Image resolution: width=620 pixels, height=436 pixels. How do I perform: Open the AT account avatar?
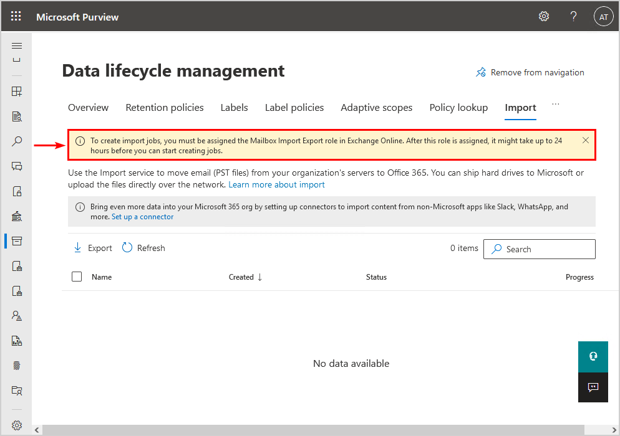tap(603, 17)
